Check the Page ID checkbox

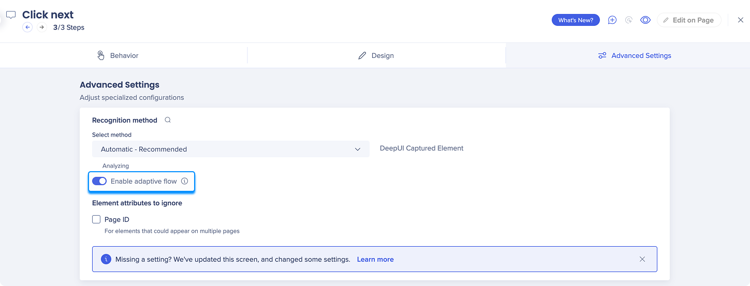[x=96, y=219]
